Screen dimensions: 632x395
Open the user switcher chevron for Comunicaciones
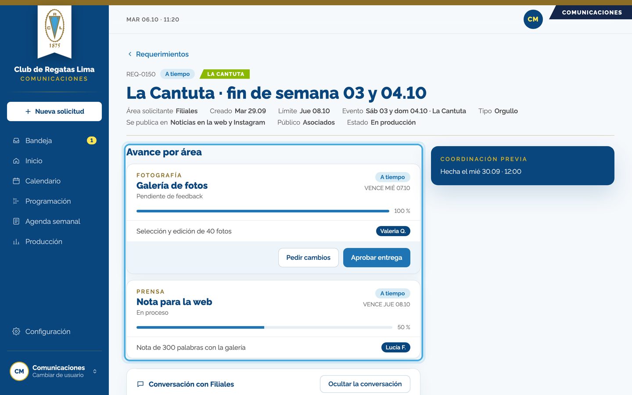tap(95, 371)
